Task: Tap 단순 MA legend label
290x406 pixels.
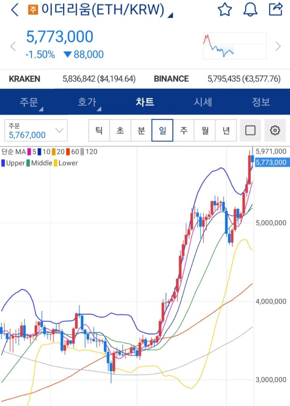Action: pyautogui.click(x=14, y=152)
